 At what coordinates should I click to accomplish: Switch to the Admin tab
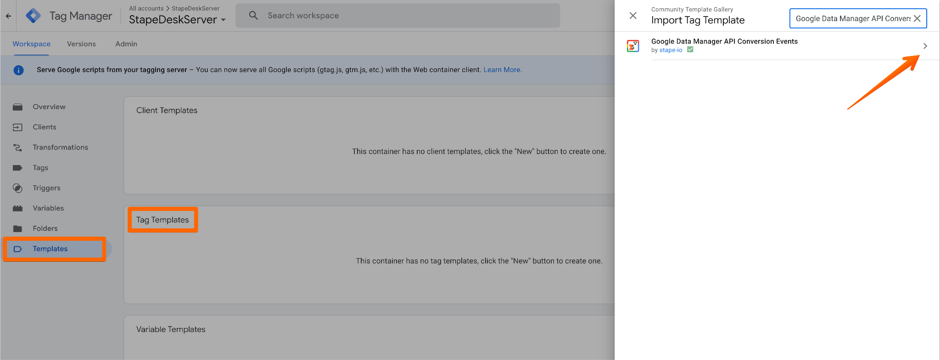(x=126, y=44)
